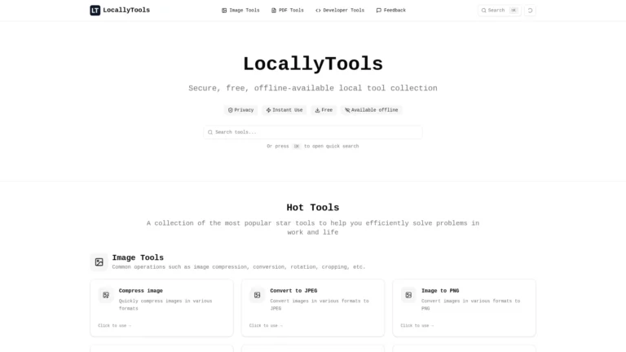Click the download icon on Free badge
Screen dimensions: 626x352
click(317, 110)
